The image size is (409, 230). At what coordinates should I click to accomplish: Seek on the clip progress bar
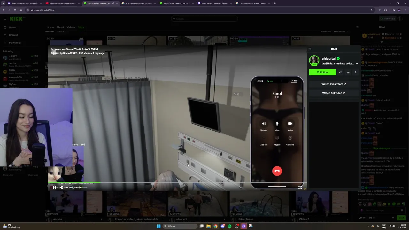coord(177,183)
